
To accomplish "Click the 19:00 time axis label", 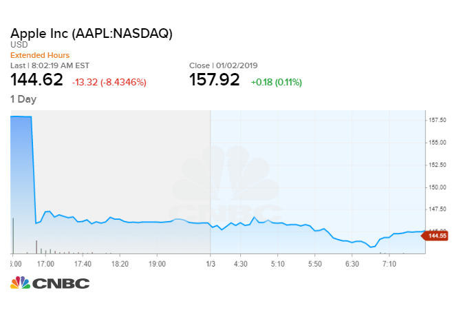I will (158, 262).
